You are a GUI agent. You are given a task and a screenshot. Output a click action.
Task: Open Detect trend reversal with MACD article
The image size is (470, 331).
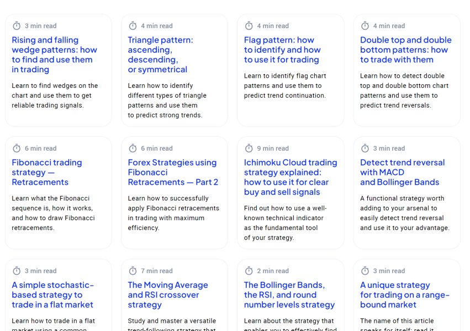(x=402, y=172)
